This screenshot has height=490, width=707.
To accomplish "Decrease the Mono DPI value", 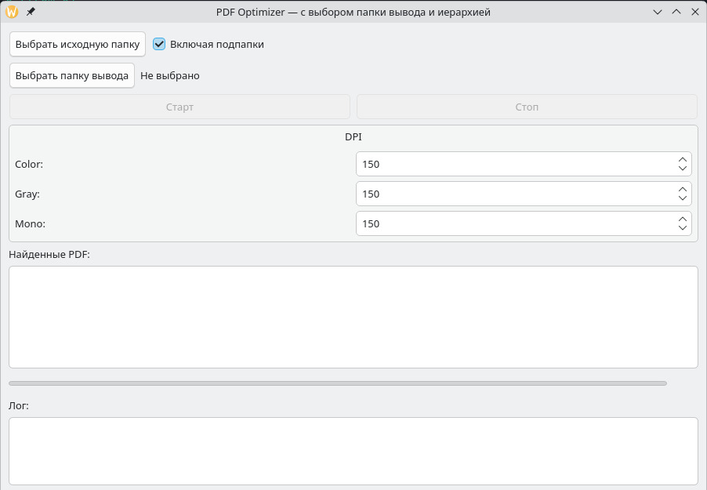I will [x=683, y=228].
